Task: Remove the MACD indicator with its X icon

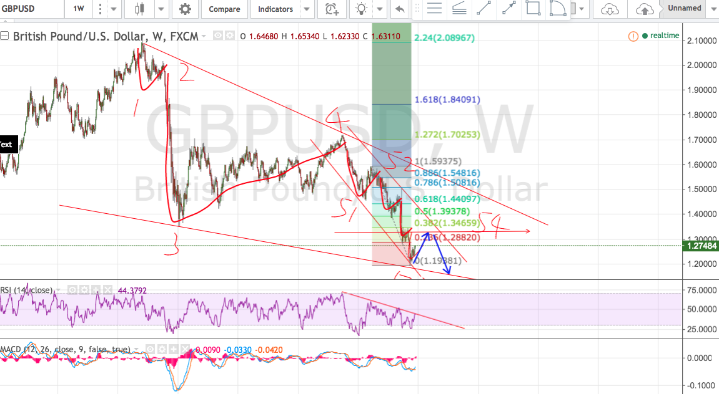Action: (186, 350)
